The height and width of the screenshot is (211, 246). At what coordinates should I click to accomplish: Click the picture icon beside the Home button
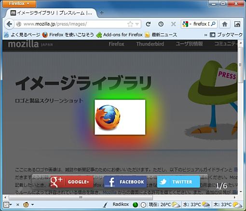pyautogui.click(x=237, y=24)
